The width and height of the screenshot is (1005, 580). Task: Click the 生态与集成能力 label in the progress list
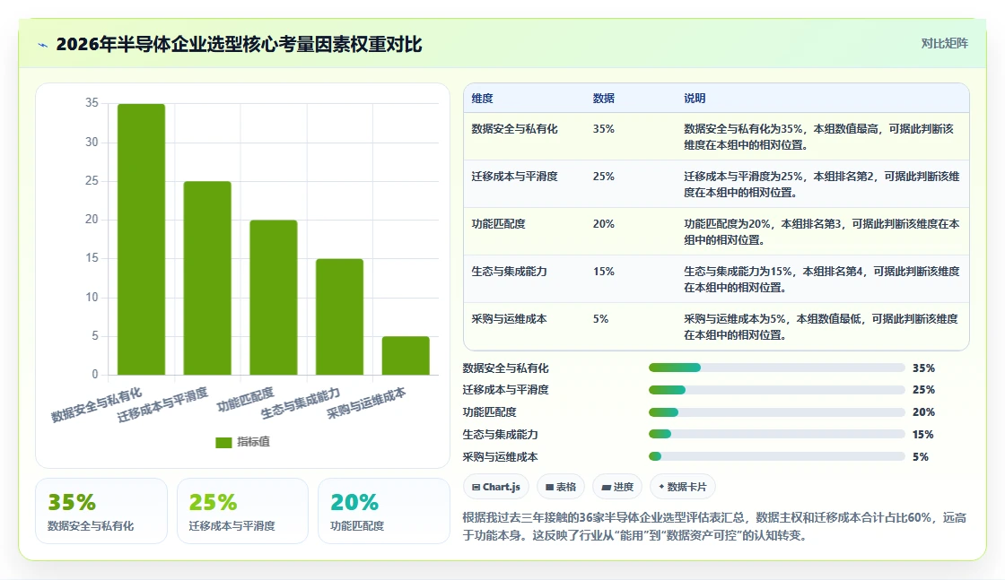(501, 434)
